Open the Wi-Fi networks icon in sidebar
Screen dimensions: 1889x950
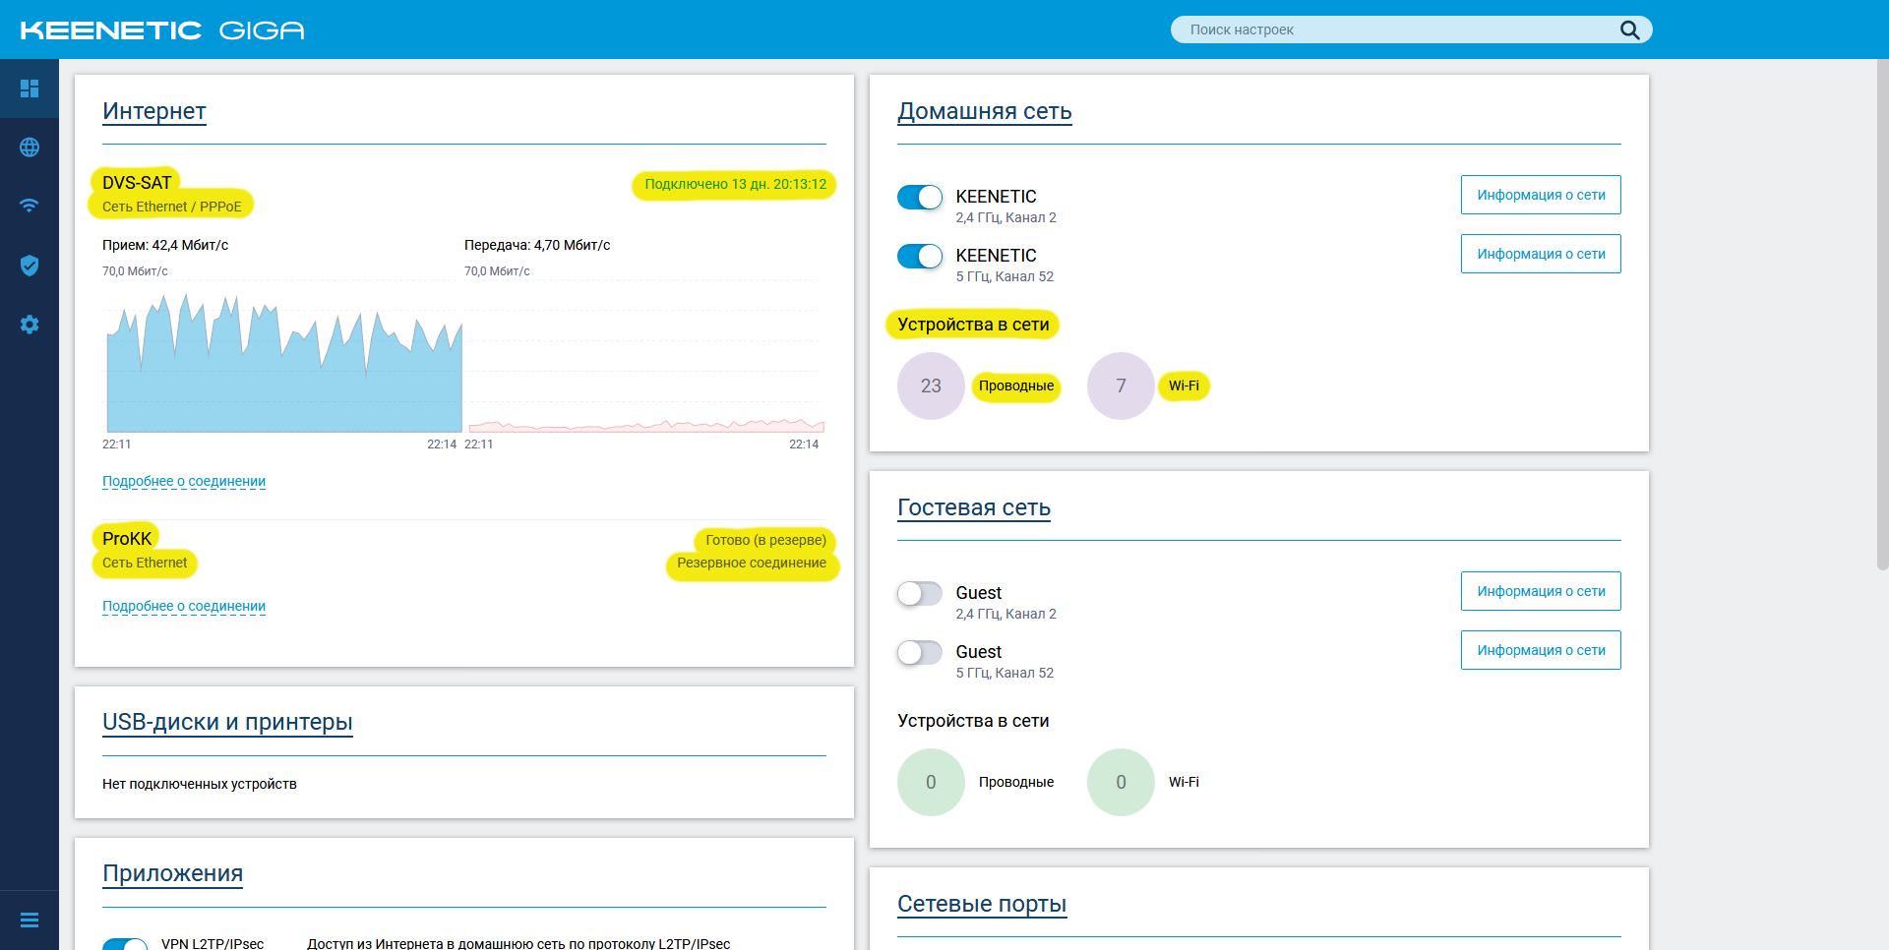click(30, 206)
